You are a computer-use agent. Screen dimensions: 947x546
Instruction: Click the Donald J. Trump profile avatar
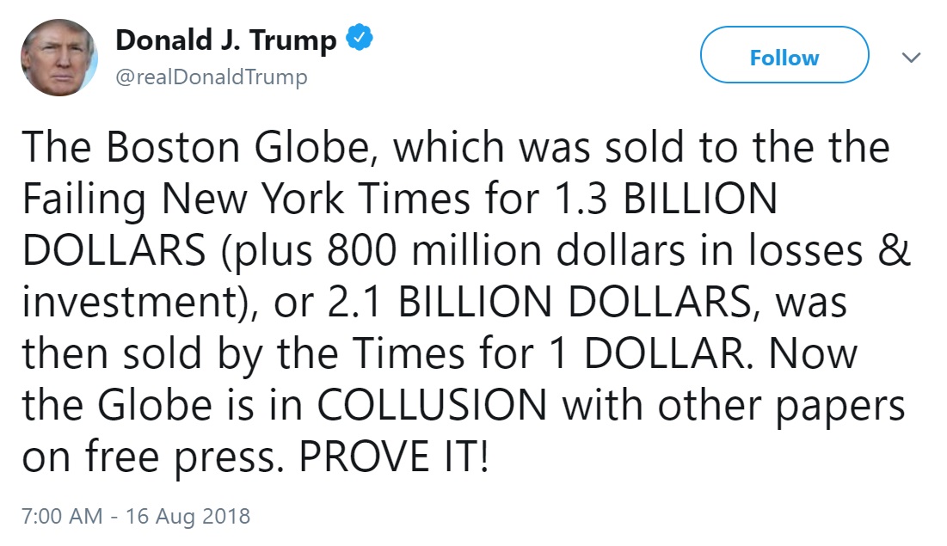[59, 58]
